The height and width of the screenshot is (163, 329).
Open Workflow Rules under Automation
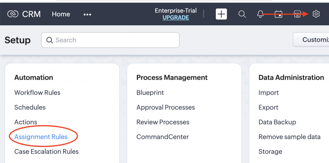(x=37, y=93)
